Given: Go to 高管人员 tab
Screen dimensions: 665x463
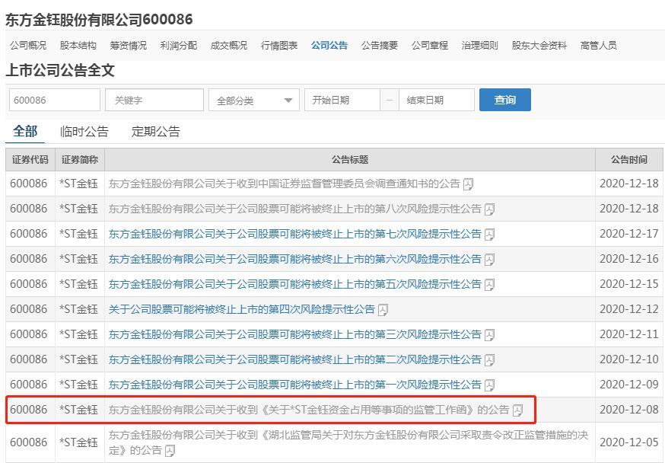Looking at the screenshot, I should point(598,46).
